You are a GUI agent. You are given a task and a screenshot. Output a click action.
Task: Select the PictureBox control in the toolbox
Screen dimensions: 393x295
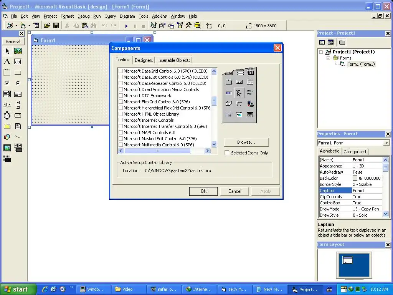coord(18,51)
